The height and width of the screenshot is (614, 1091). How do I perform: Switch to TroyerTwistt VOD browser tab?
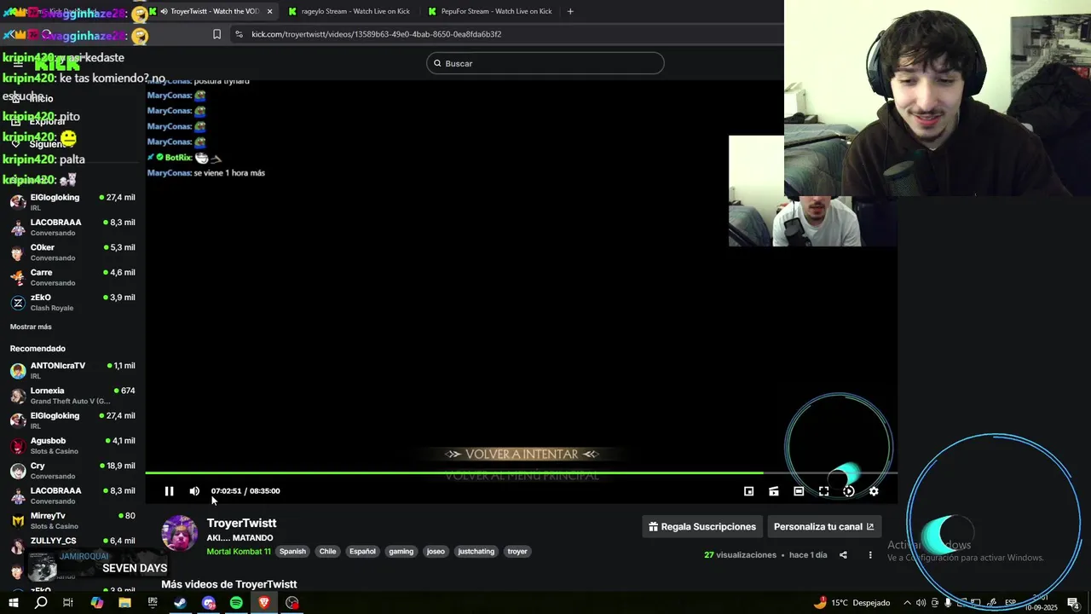tap(213, 11)
